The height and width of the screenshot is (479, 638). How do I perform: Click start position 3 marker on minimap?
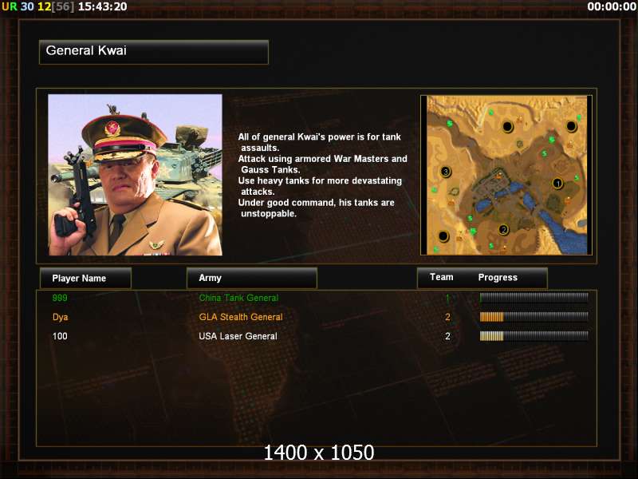(446, 172)
